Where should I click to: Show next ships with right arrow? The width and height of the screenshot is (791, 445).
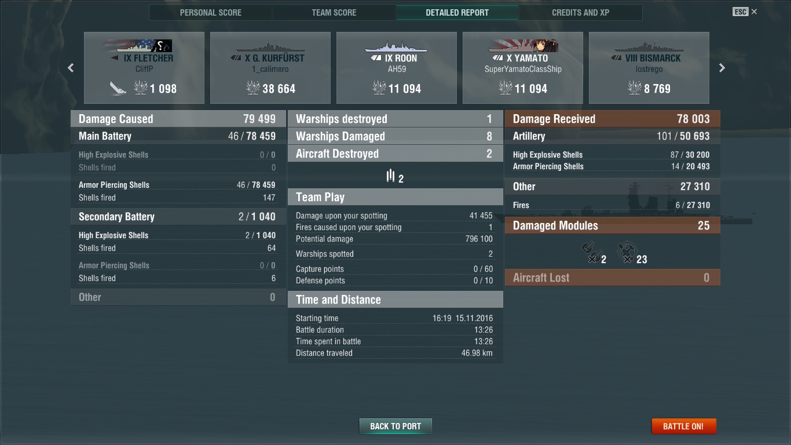722,68
